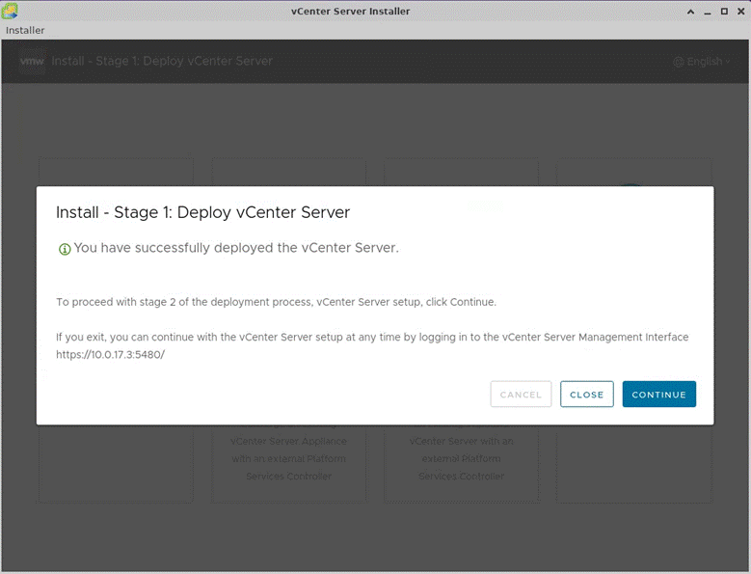Close the vCenter Server Installer window
Screen dimensions: 751x574
741,11
